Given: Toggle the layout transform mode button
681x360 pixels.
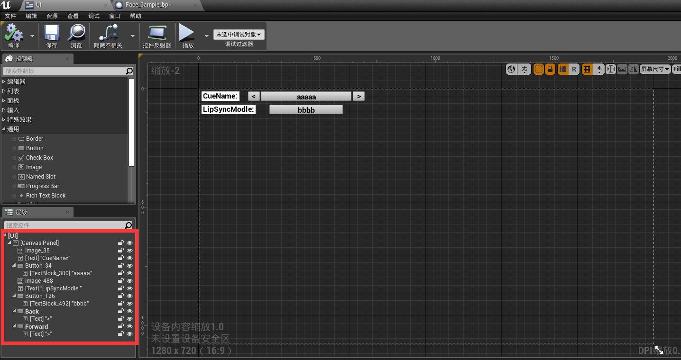Looking at the screenshot, I should click(x=563, y=69).
